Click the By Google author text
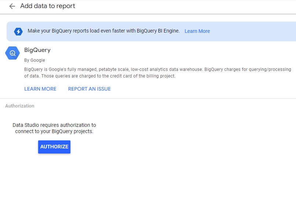This screenshot has width=296, height=208. 34,60
